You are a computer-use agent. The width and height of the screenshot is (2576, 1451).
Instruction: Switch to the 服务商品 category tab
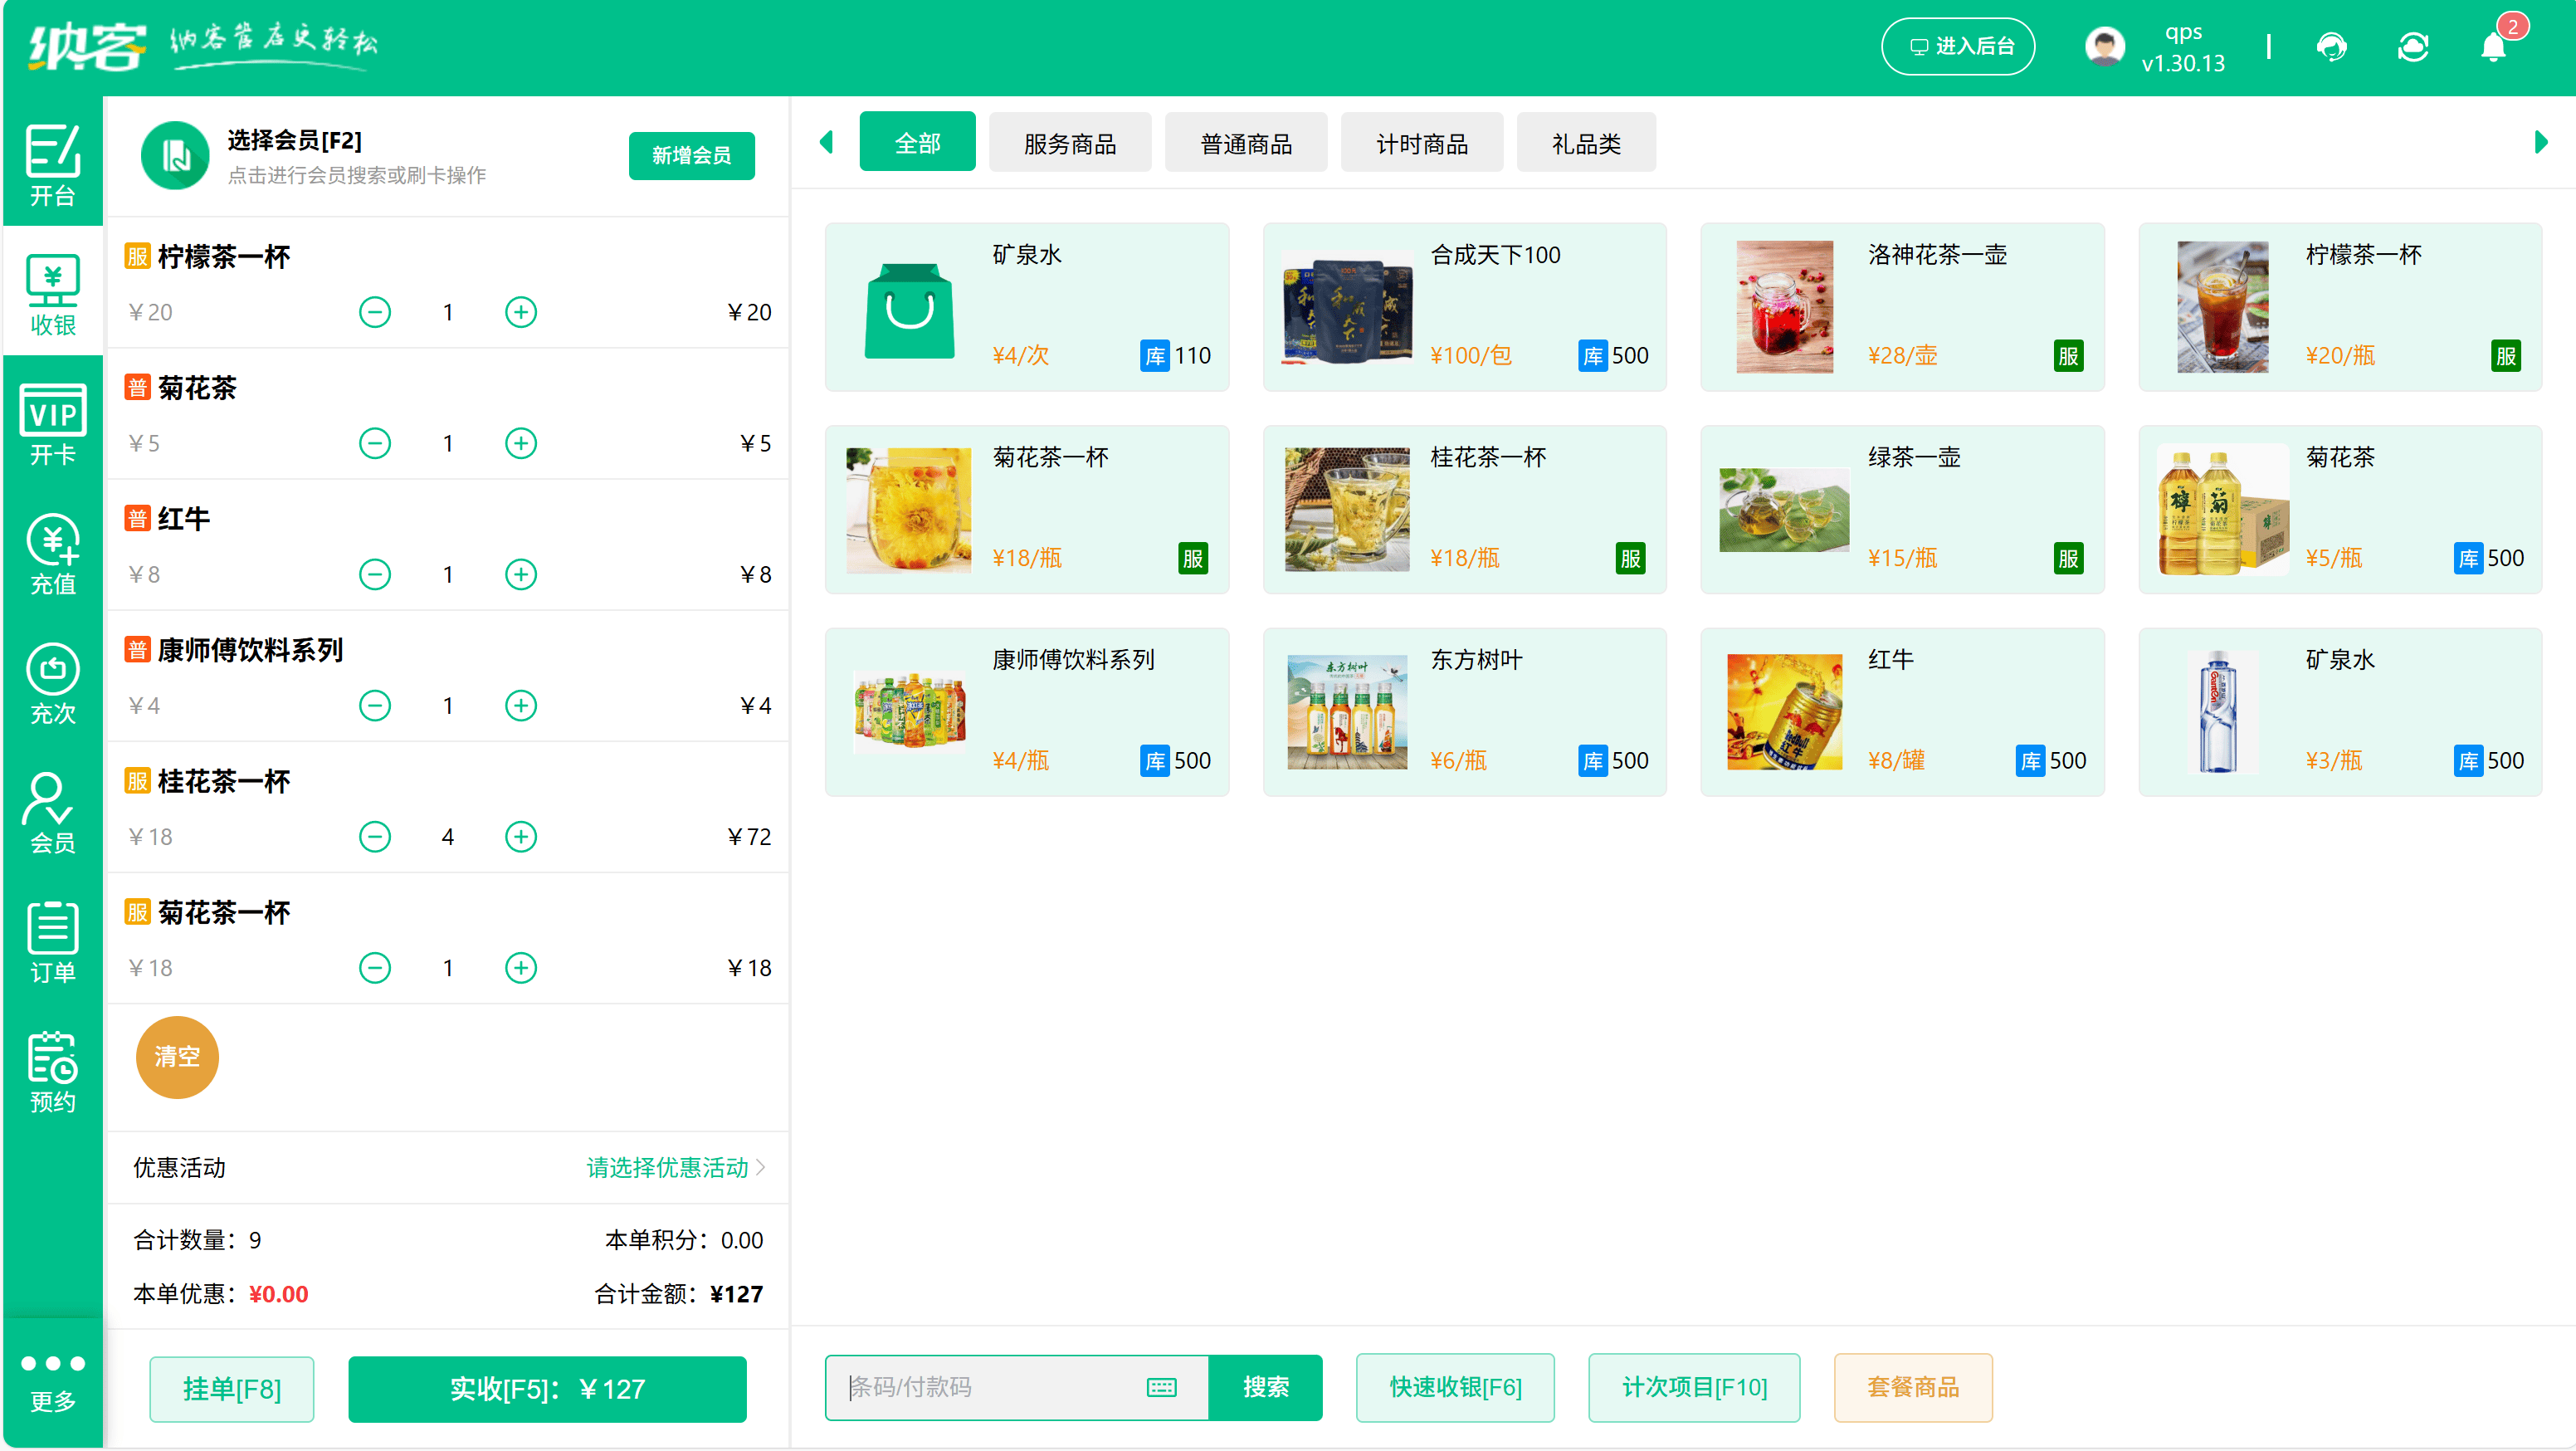pyautogui.click(x=1070, y=142)
